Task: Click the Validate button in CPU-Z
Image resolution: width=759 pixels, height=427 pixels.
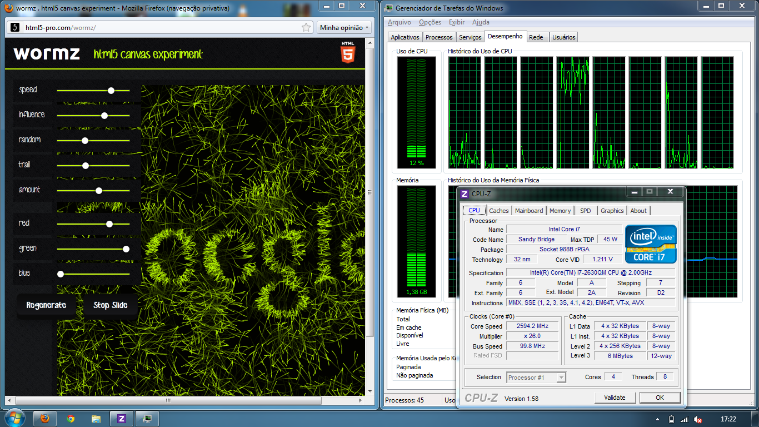Action: click(615, 398)
